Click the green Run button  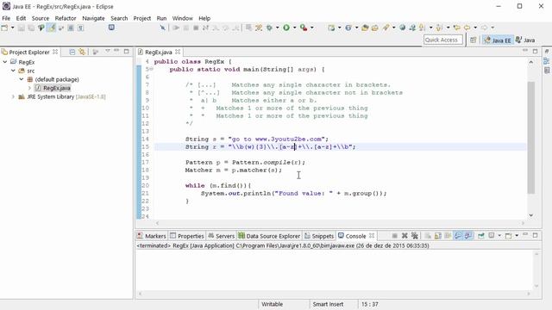[286, 28]
